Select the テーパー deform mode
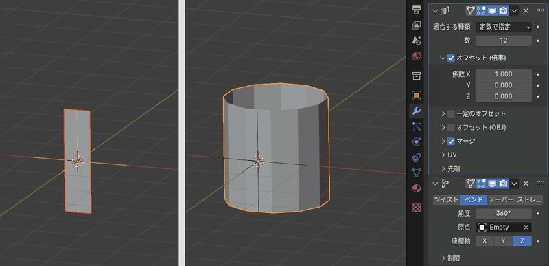 pyautogui.click(x=501, y=200)
